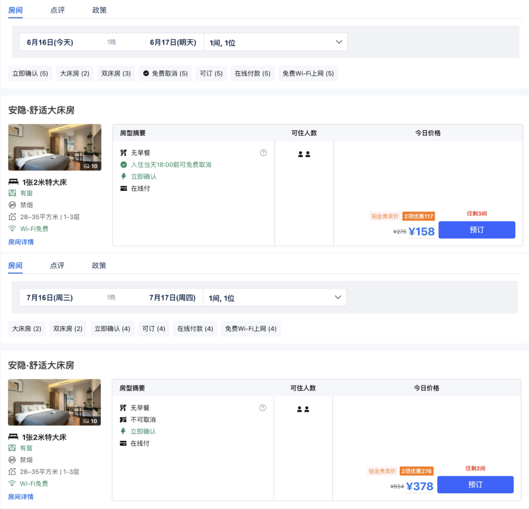Open 房间详情 link under the ¥378 room

coord(21,497)
